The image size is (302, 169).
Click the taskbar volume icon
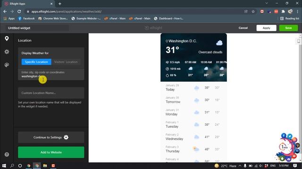tap(261, 166)
